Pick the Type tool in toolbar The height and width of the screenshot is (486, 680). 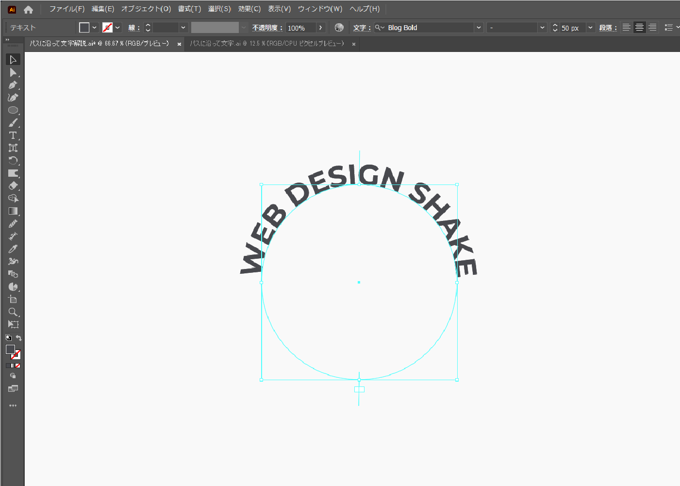[13, 135]
